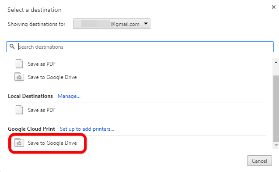Click the Cancel button
279x172 pixels.
(259, 161)
